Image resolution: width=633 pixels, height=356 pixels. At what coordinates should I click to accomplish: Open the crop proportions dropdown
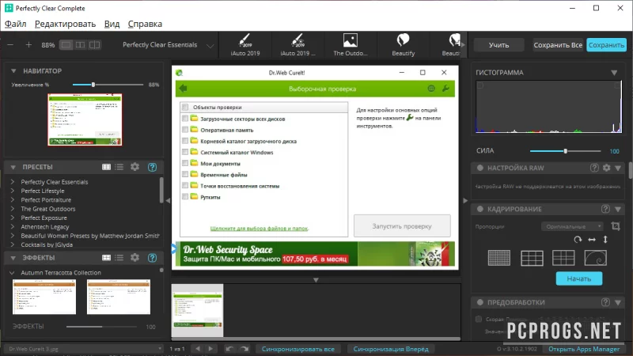pyautogui.click(x=572, y=226)
